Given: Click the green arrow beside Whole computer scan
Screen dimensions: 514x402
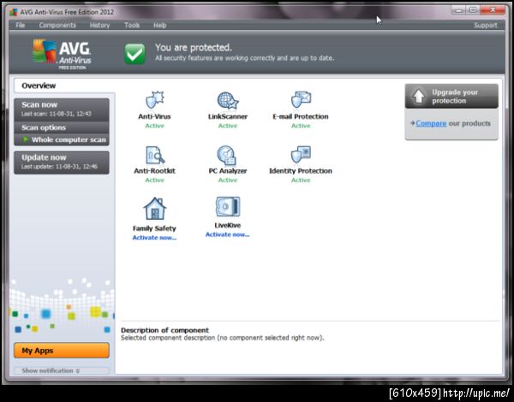Looking at the screenshot, I should 25,139.
